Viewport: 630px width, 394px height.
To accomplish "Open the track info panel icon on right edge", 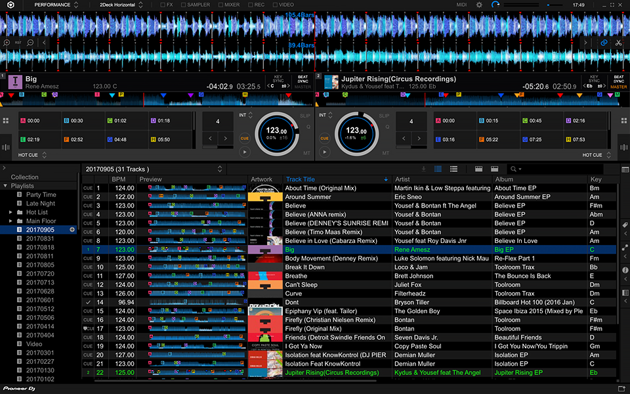I will coord(625,271).
